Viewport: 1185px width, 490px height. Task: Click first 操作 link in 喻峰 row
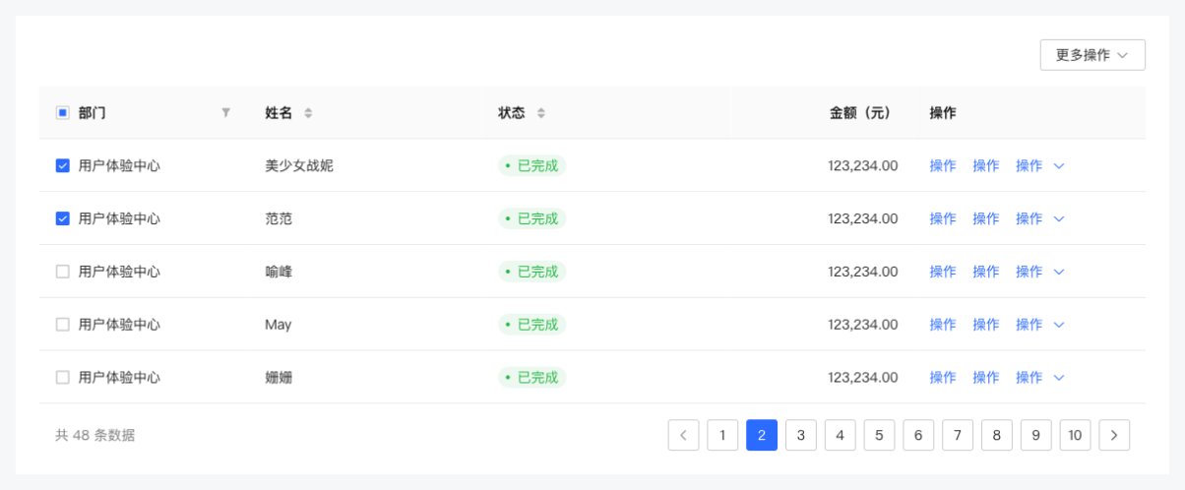tap(943, 272)
